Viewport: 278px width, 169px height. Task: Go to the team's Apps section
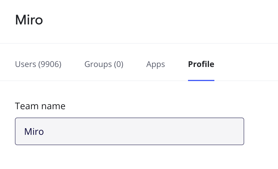(x=156, y=64)
